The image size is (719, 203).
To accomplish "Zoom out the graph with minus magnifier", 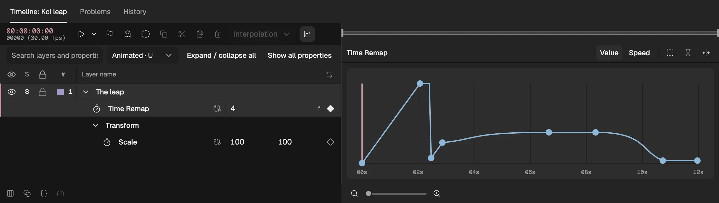I will click(354, 193).
